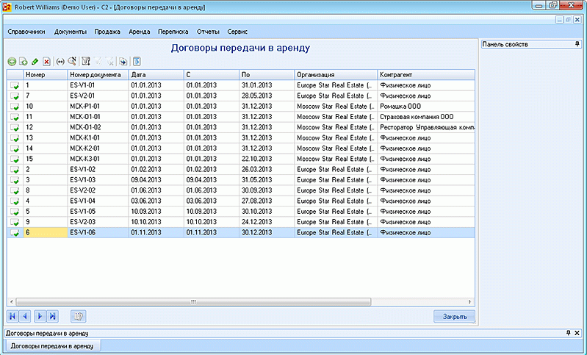Click the green add new record icon

pyautogui.click(x=12, y=62)
